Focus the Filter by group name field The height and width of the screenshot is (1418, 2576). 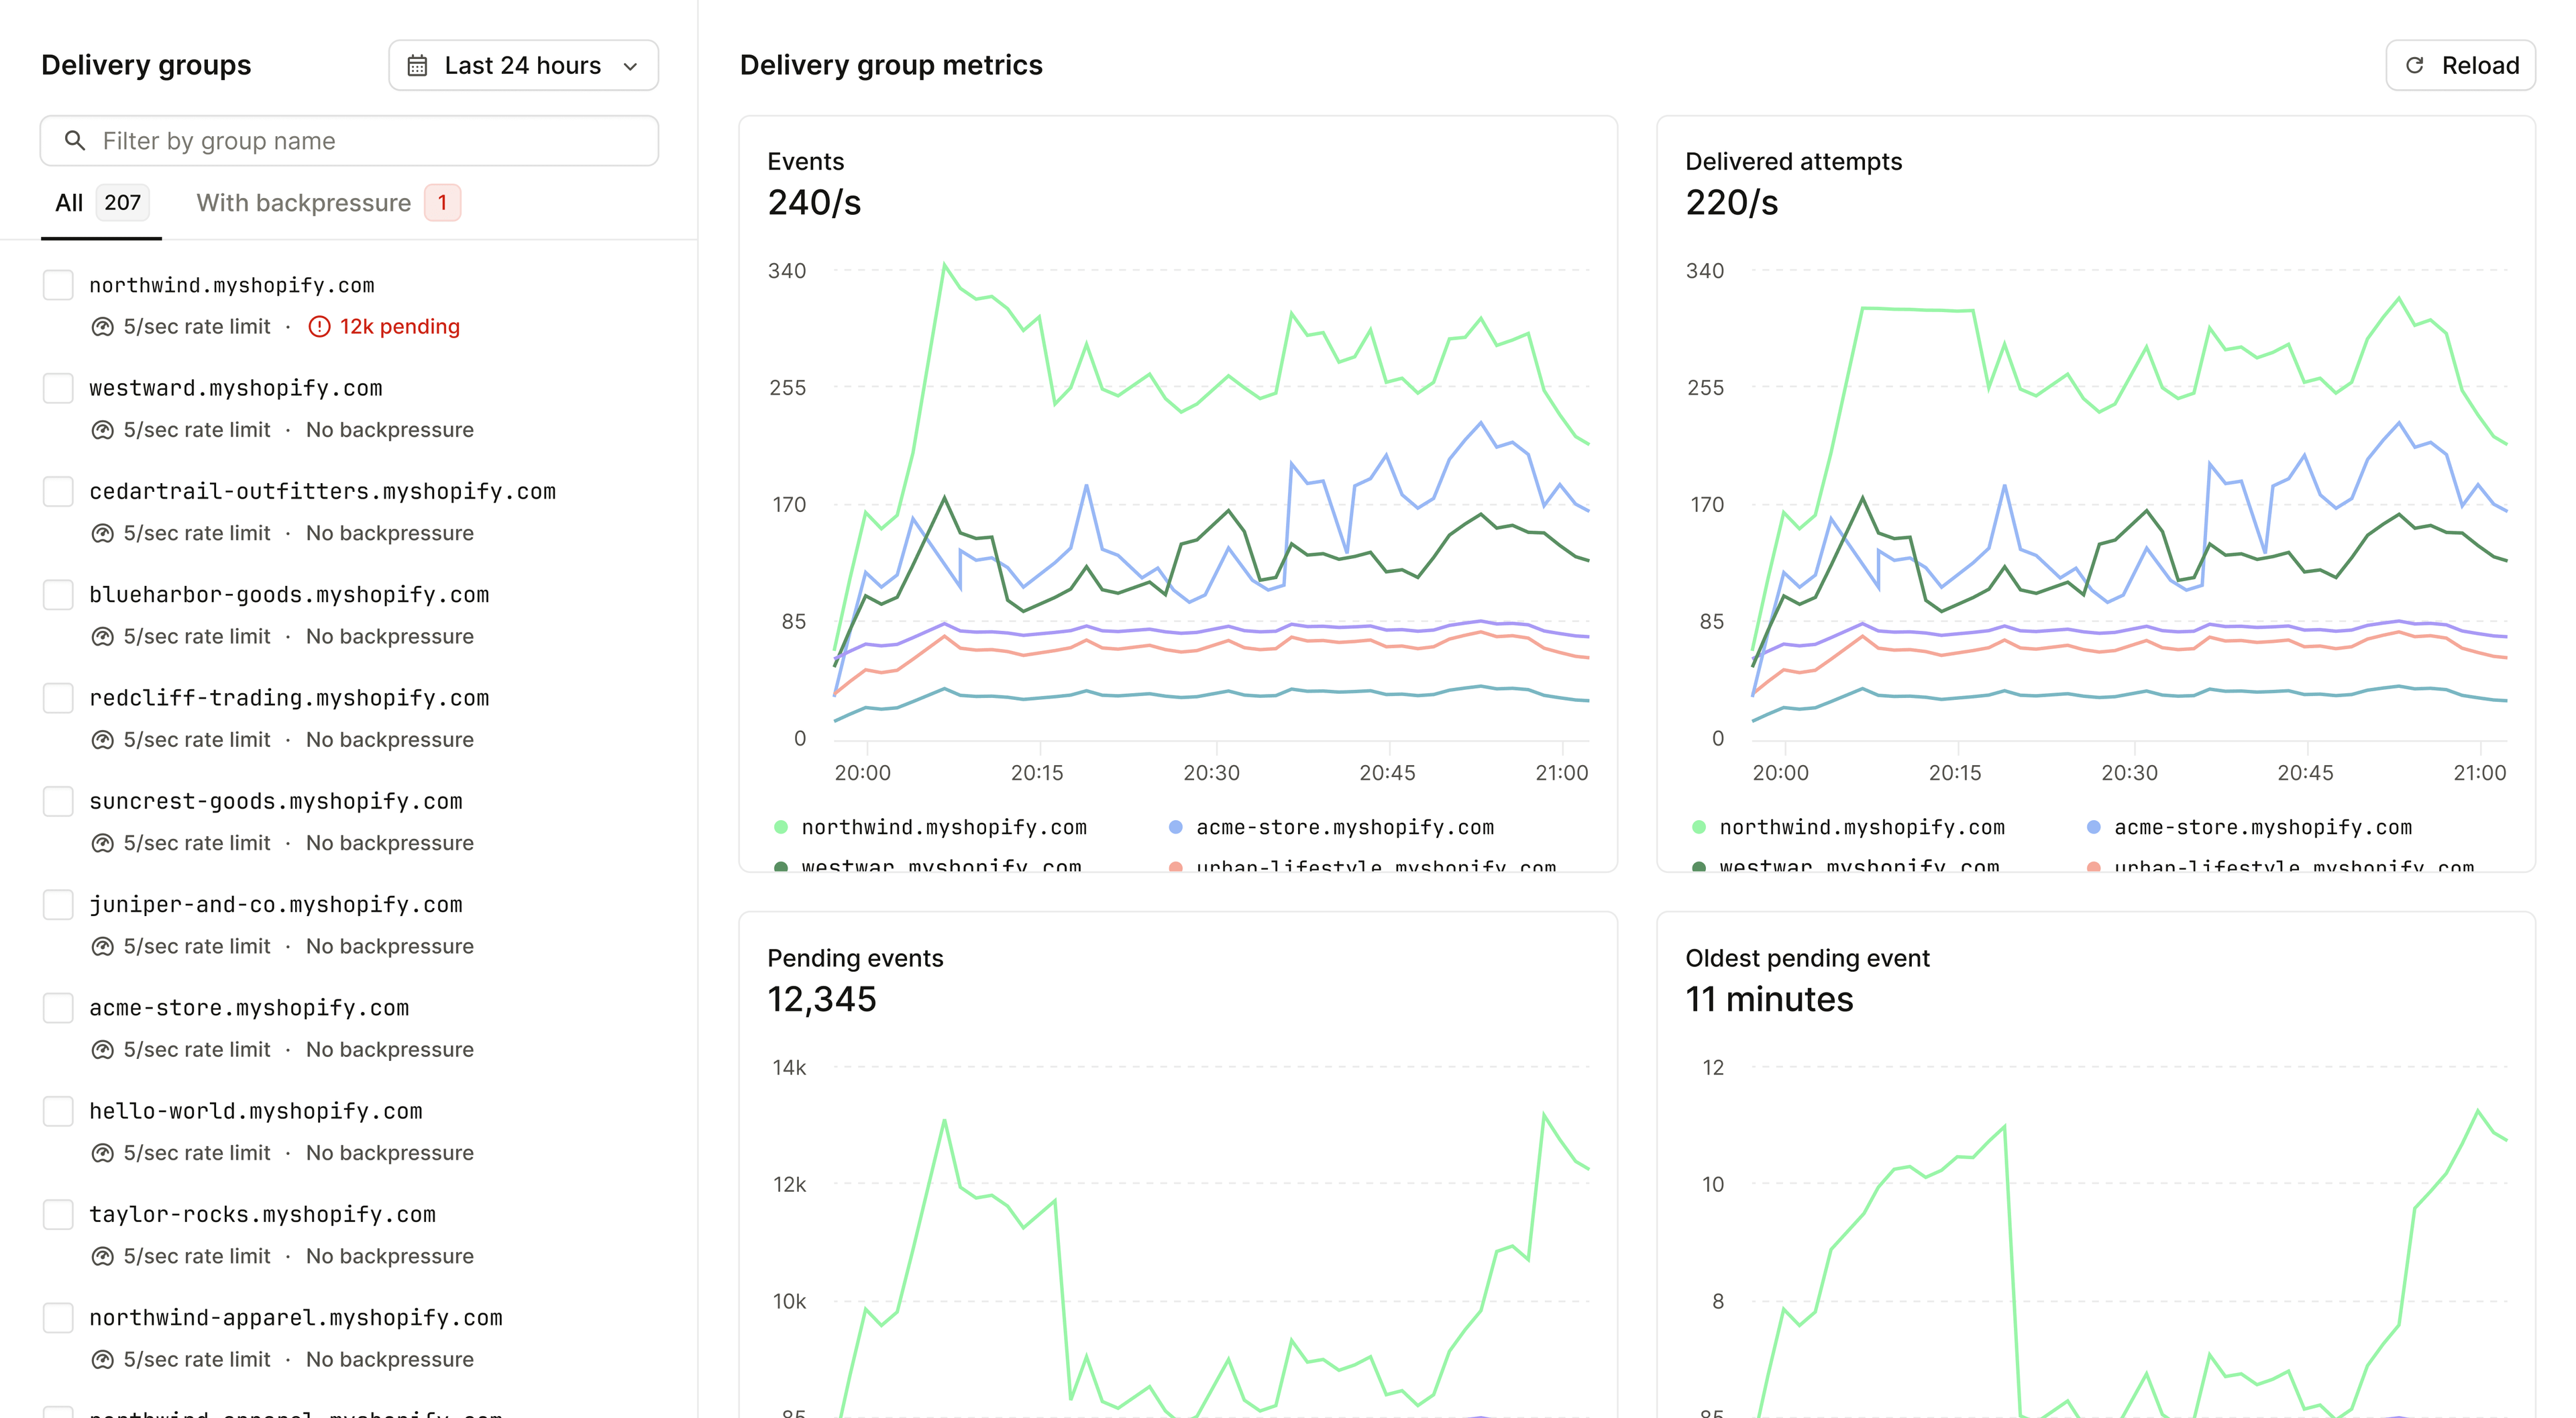point(349,141)
